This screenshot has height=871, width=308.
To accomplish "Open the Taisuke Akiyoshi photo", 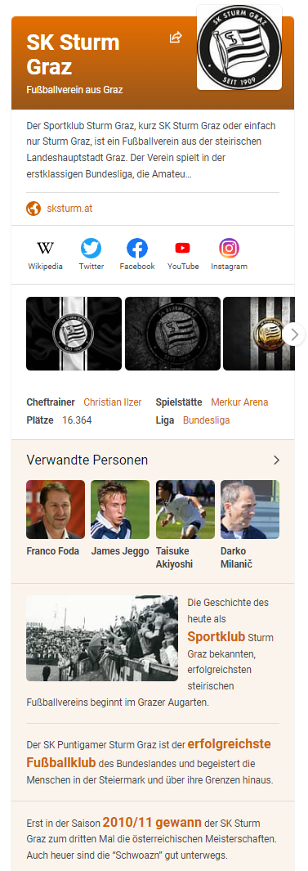I will point(185,510).
